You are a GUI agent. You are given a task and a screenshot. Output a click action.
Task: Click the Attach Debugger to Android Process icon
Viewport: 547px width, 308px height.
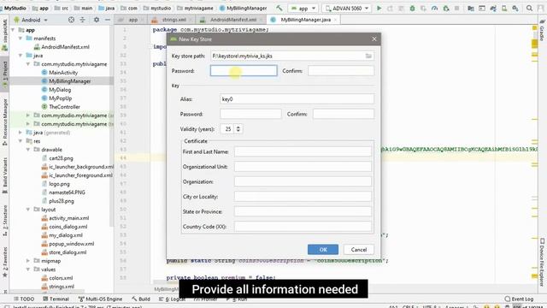pyautogui.click(x=446, y=8)
